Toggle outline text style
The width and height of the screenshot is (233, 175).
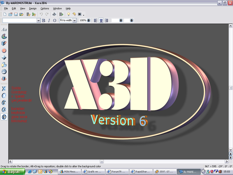coord(55,20)
